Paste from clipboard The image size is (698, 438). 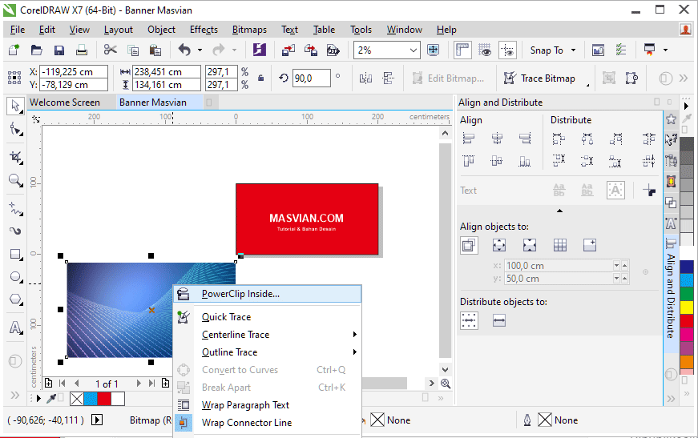(155, 50)
